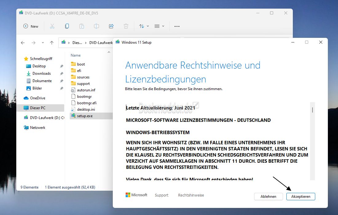Image resolution: width=338 pixels, height=215 pixels.
Task: Select the boot folder
Action: (81, 64)
